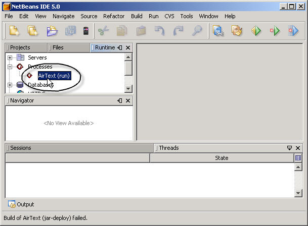Open the Threads table column chooser icon
Screen dimensions: 308x226
click(298, 158)
